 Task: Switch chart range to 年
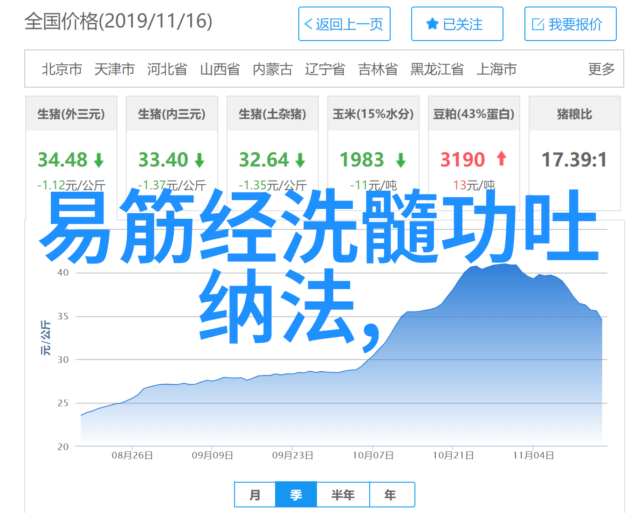[391, 495]
